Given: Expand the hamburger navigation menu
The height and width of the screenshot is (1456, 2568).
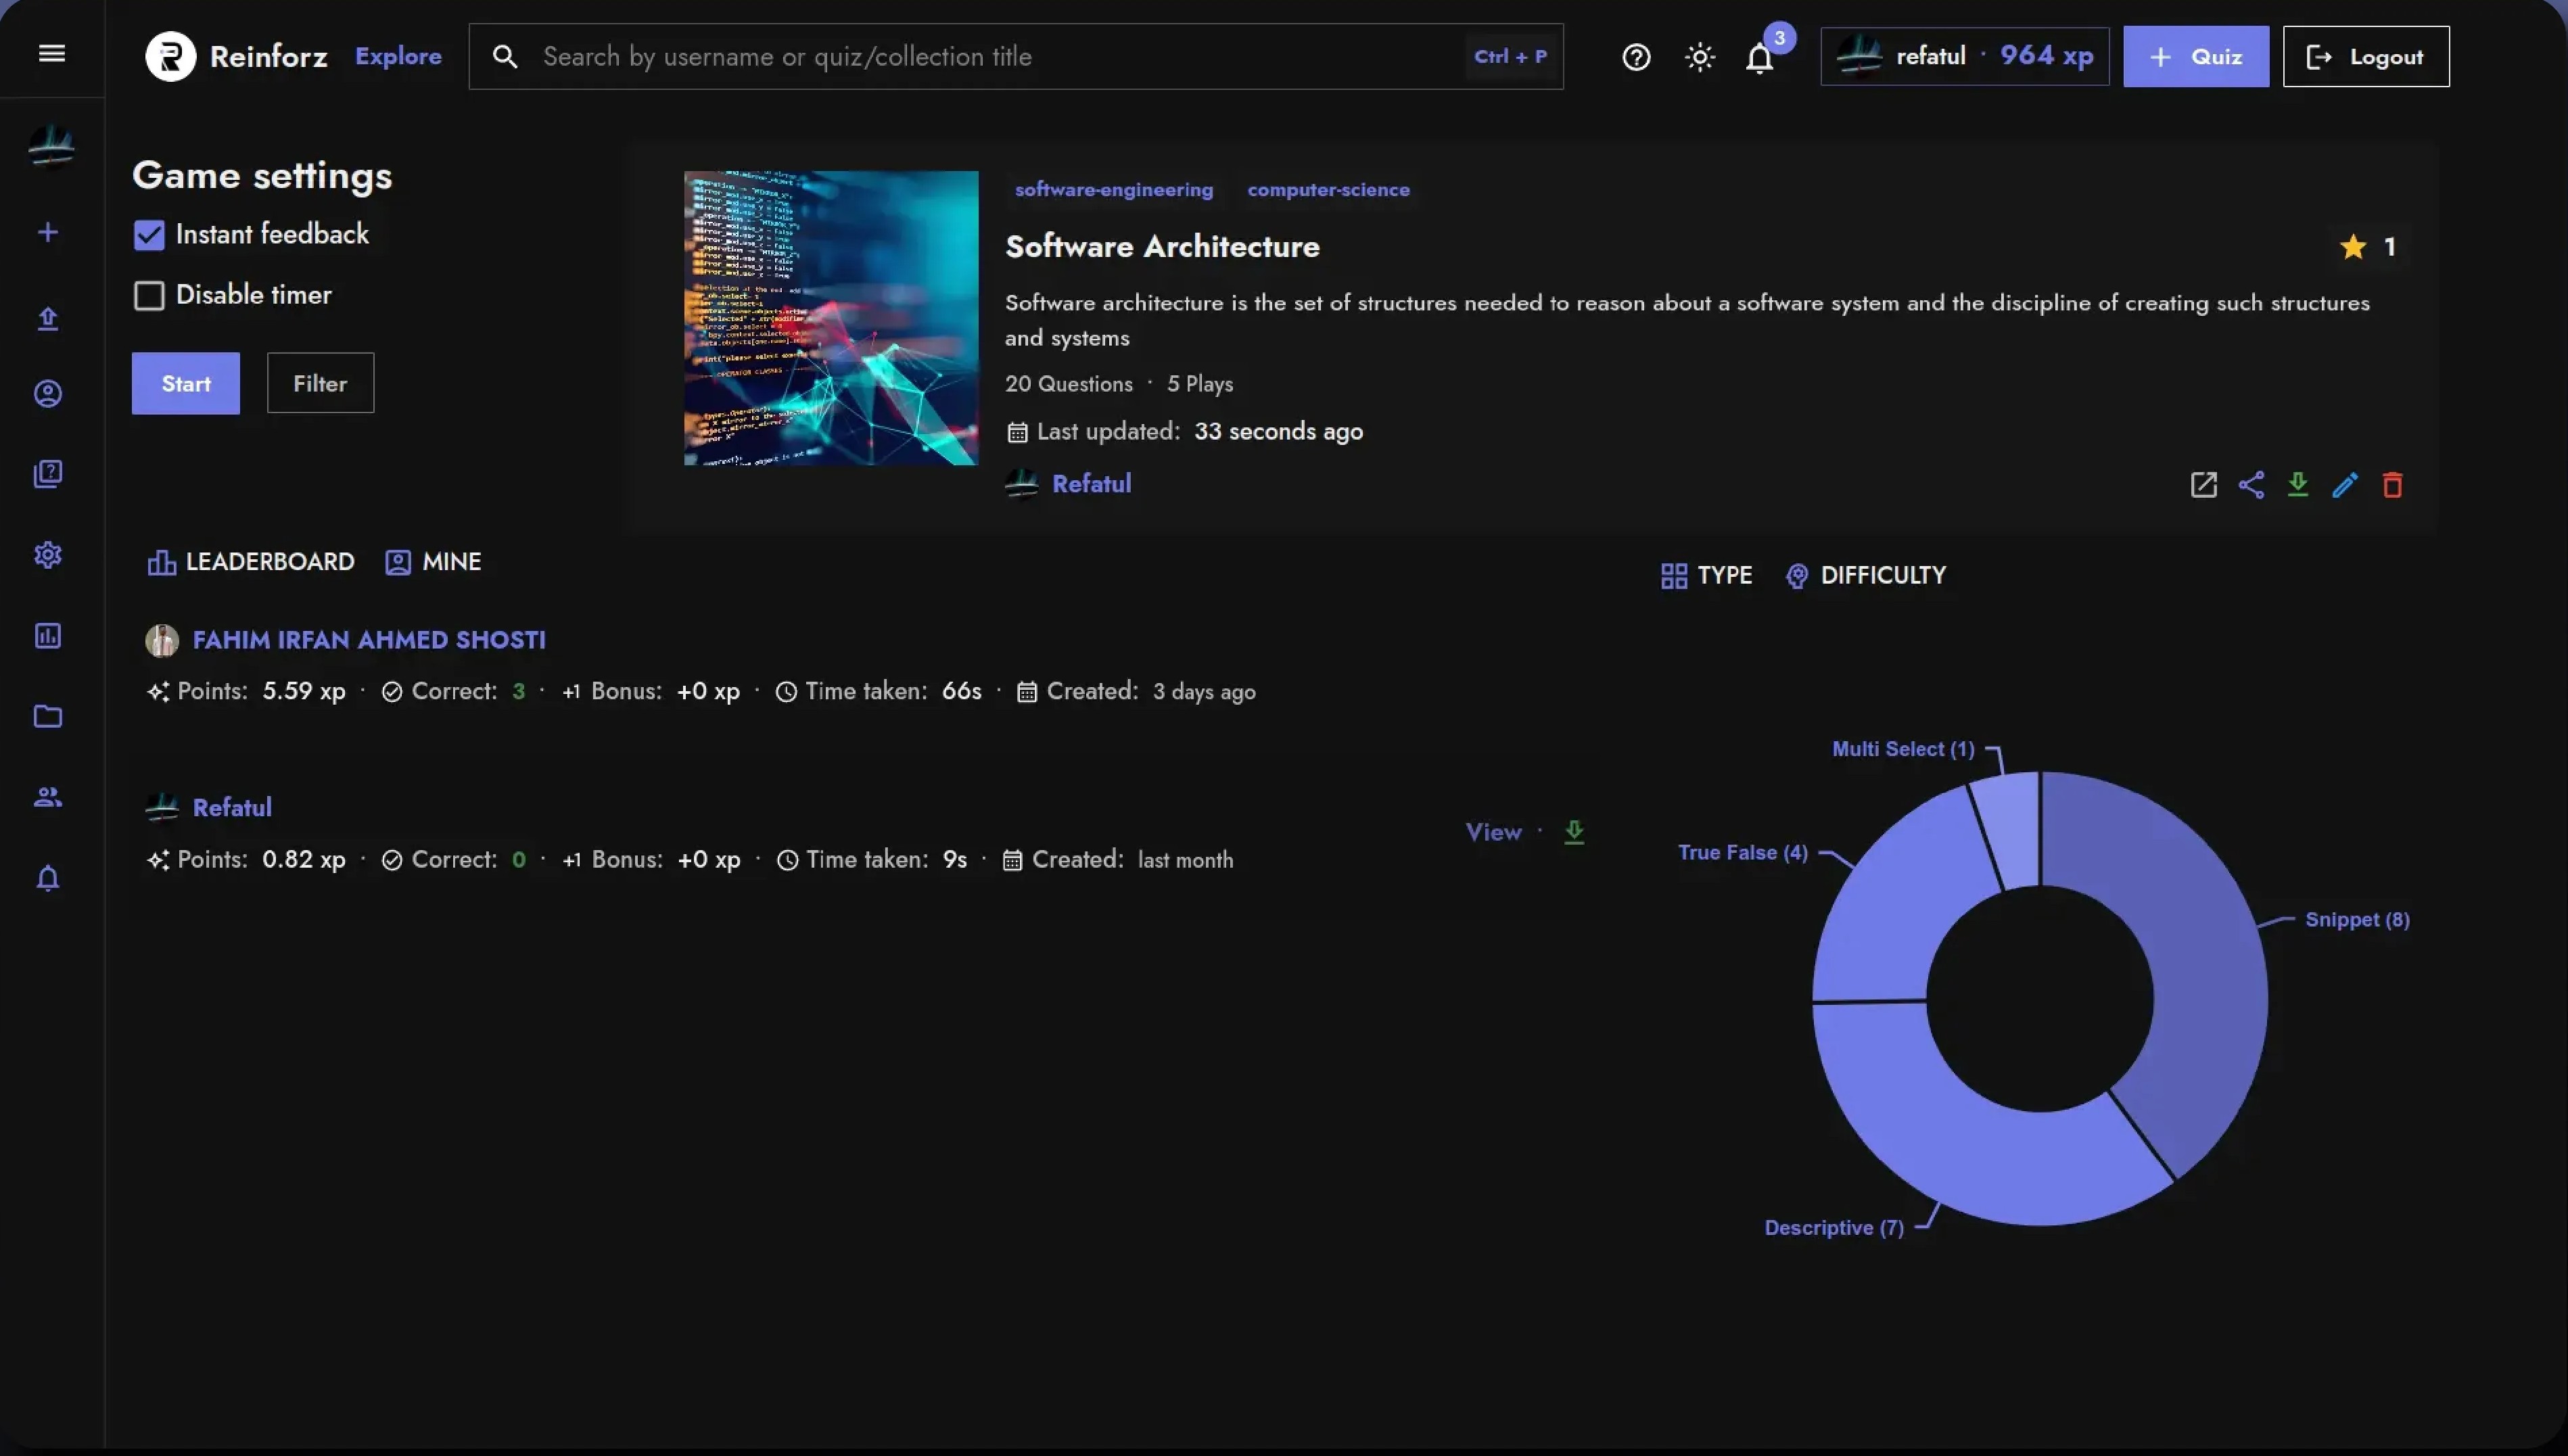Looking at the screenshot, I should point(51,52).
